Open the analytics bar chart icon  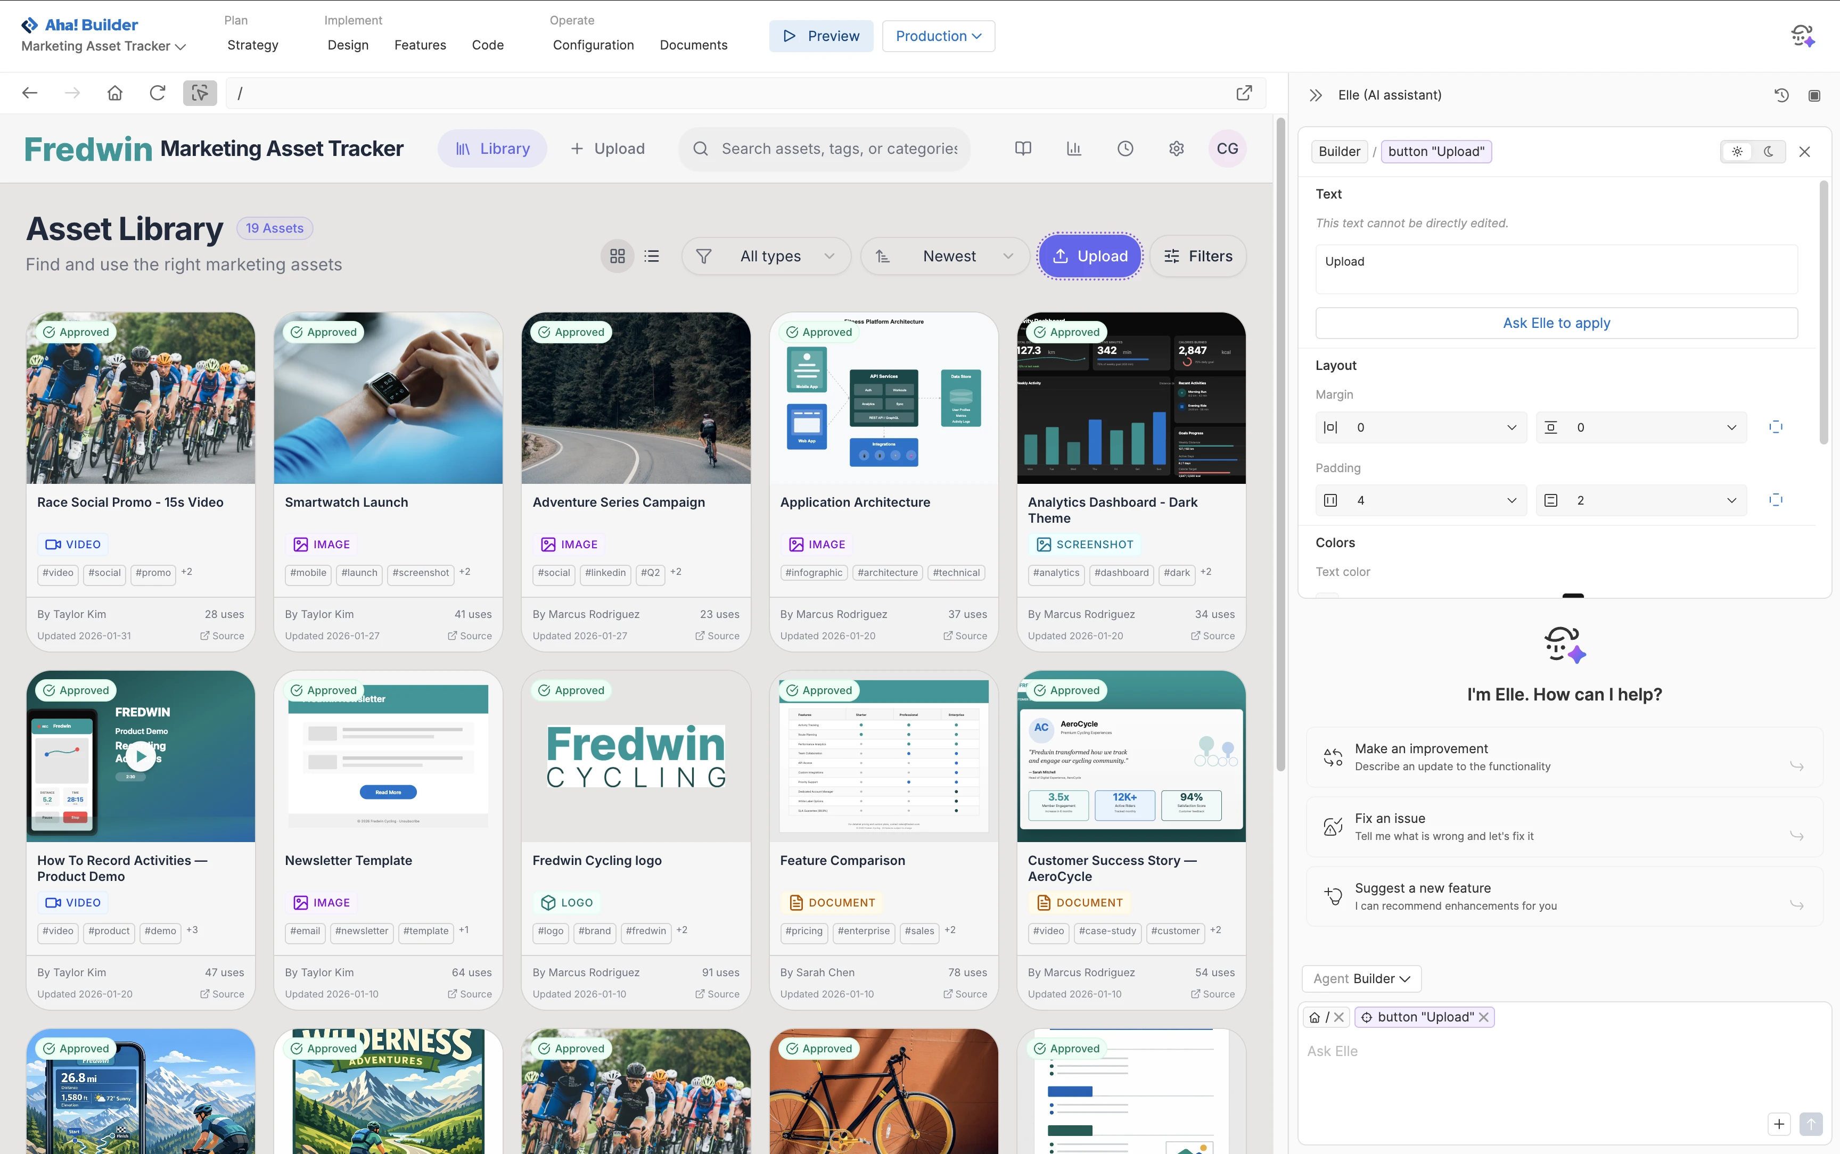pos(1073,148)
